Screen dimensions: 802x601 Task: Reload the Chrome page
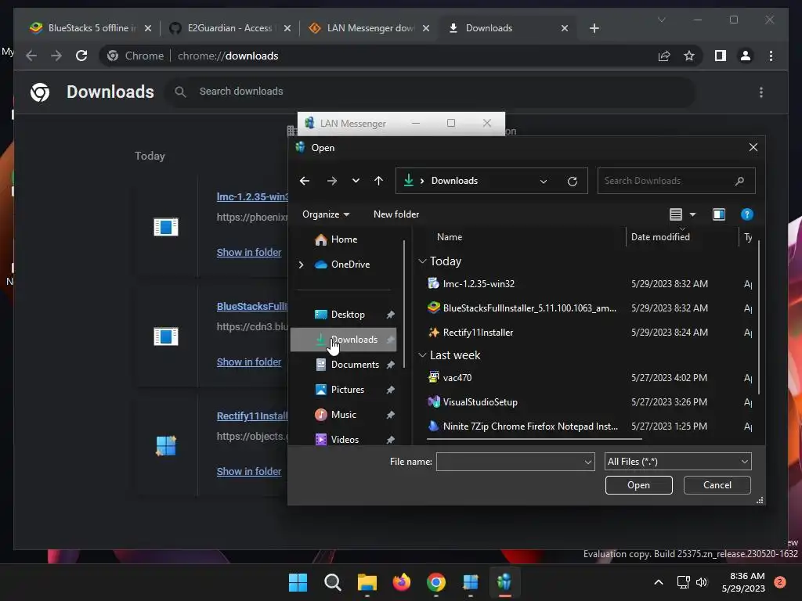click(x=81, y=56)
